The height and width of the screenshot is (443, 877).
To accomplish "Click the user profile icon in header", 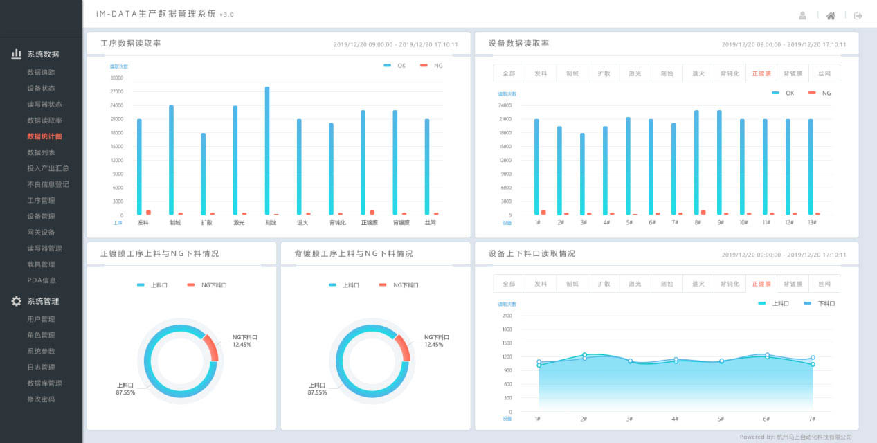I will point(803,15).
